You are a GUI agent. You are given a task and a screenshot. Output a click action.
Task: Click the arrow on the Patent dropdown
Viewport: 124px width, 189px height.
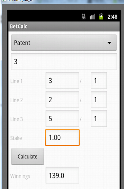pos(109,43)
